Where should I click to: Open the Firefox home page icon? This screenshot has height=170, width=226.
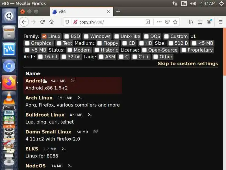coord(51,22)
